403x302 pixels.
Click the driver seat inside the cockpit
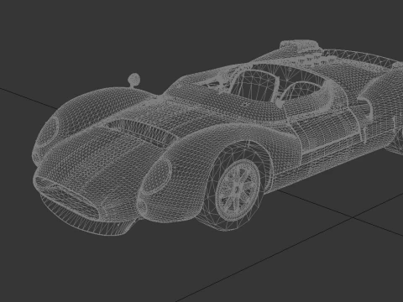[x=254, y=86]
